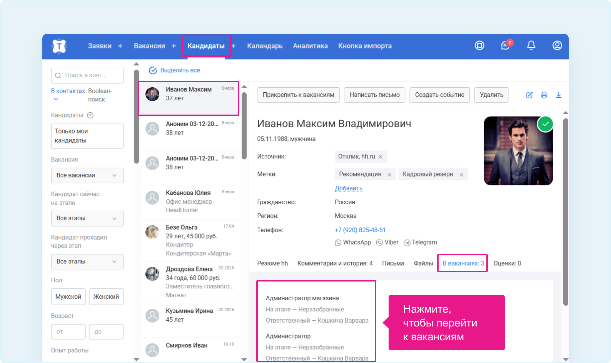Select the Мужской gender filter
Image resolution: width=611 pixels, height=363 pixels.
(68, 296)
